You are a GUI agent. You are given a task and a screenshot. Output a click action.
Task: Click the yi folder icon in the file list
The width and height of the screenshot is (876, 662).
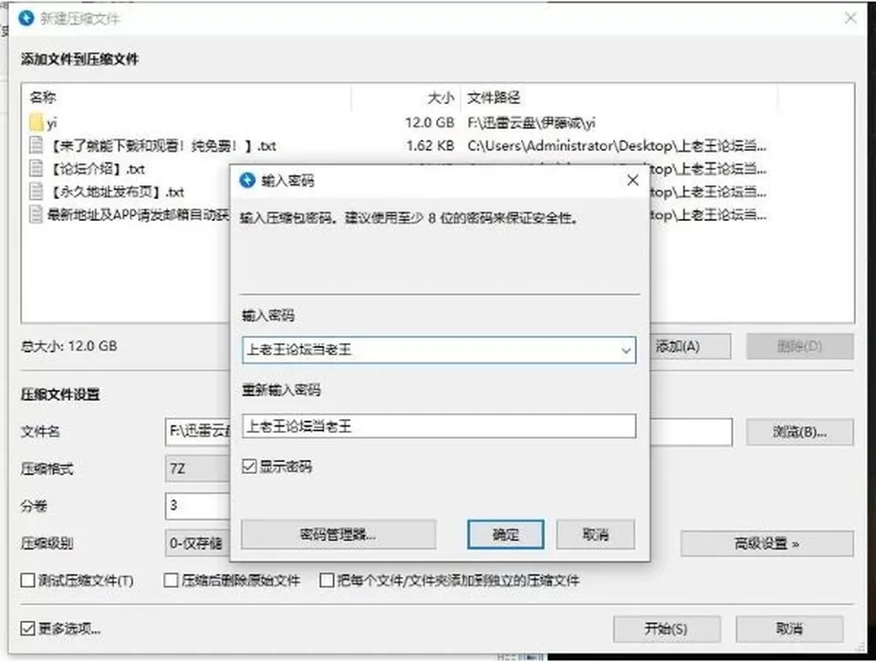(36, 122)
